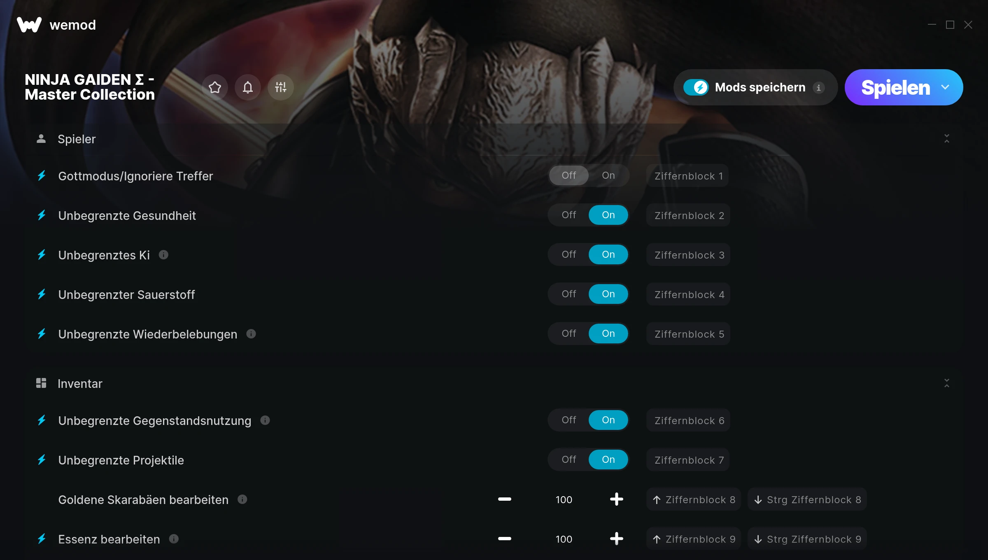This screenshot has width=988, height=560.
Task: Disable Unbegrenzte Projektile
Action: point(569,460)
